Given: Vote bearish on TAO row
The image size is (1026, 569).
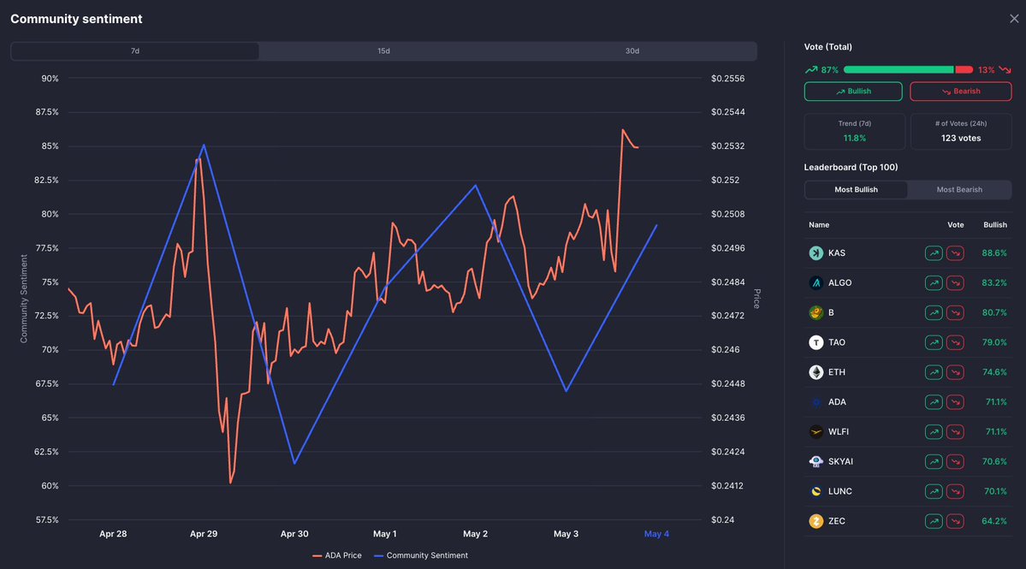Looking at the screenshot, I should (955, 342).
